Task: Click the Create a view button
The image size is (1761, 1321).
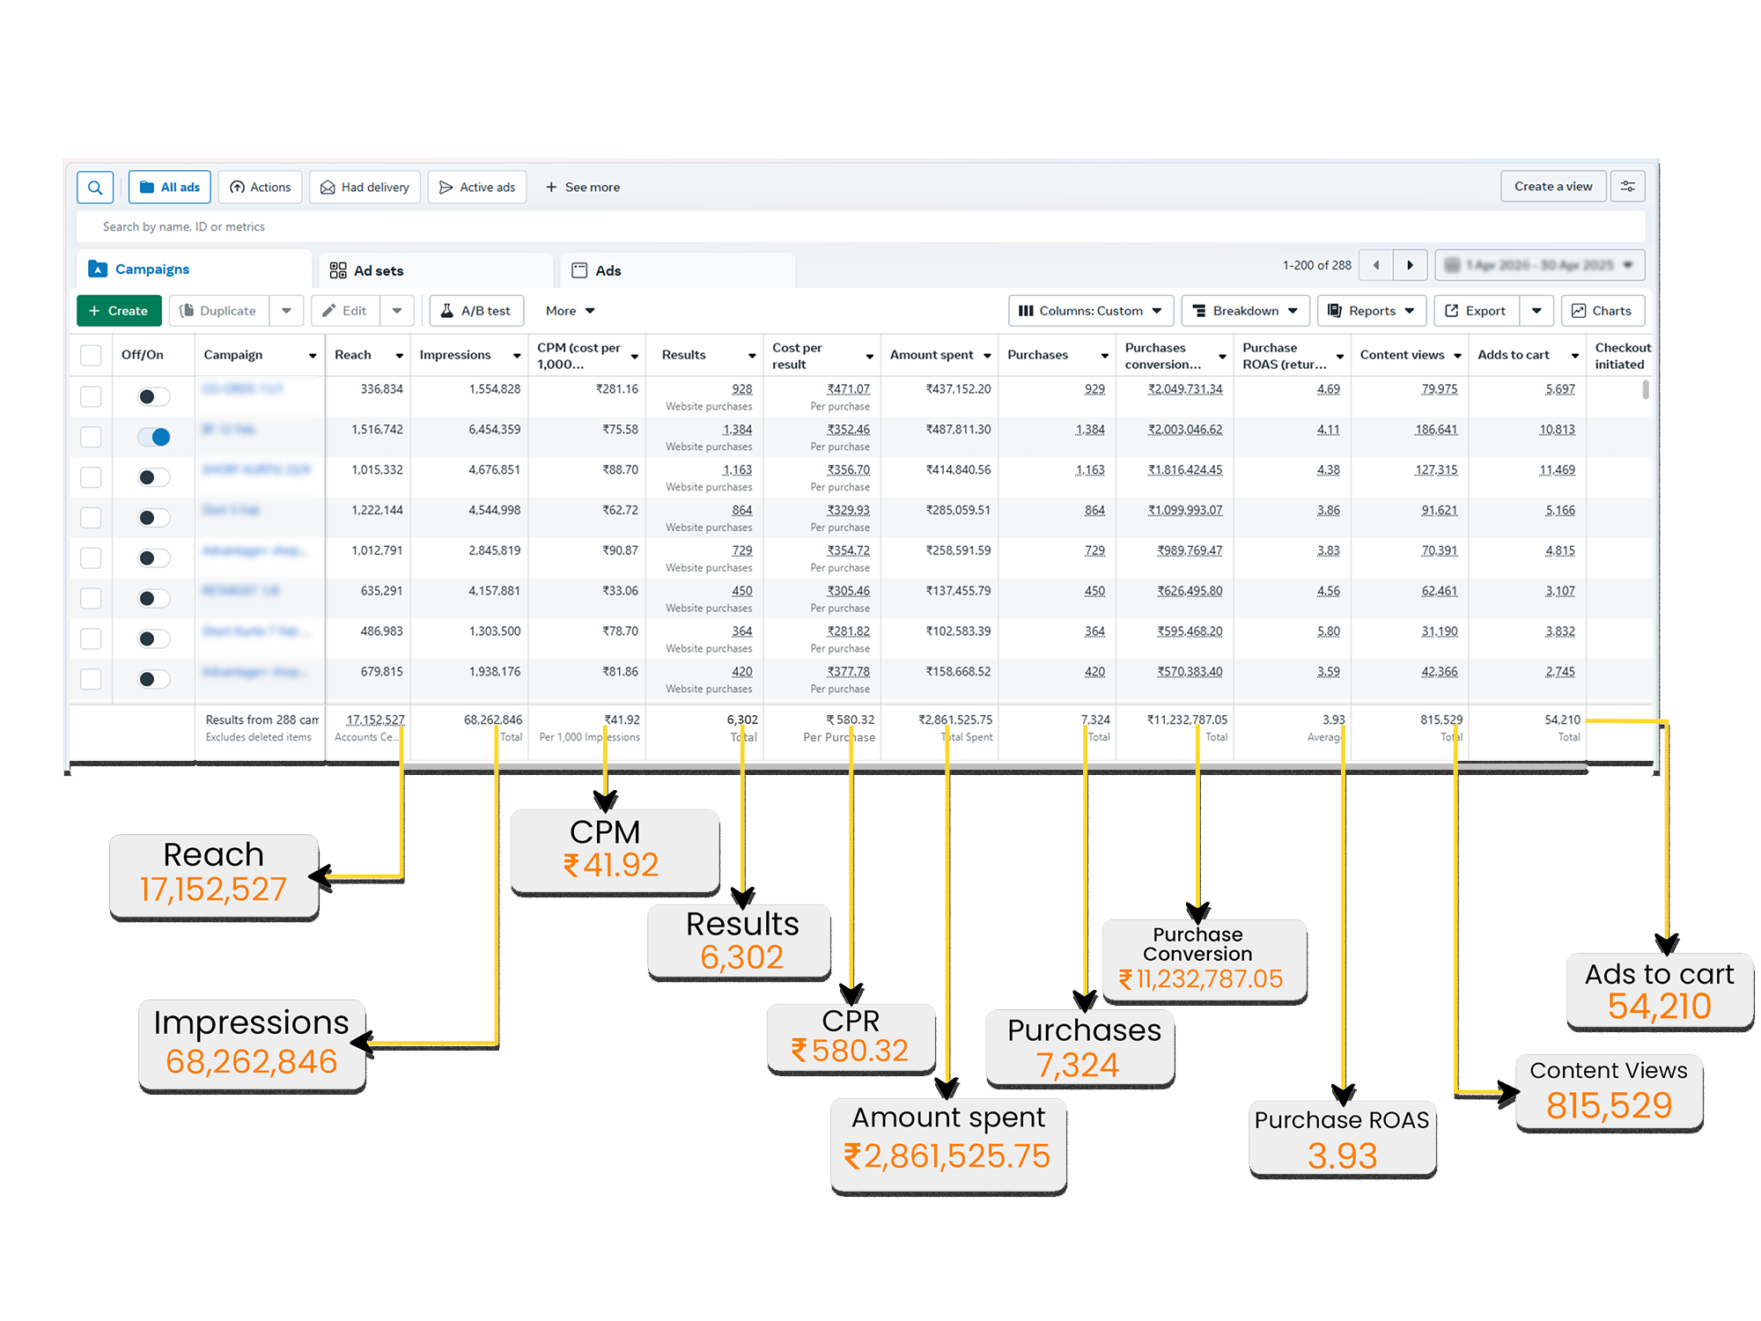Action: tap(1552, 187)
